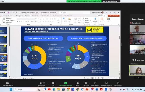Click the Zoom Record (Запись) icon
Image resolution: width=145 pixels, height=92 pixels.
click(78, 83)
